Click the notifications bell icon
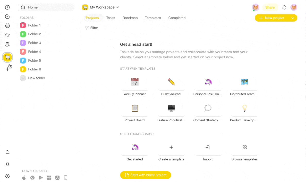 [284, 7]
